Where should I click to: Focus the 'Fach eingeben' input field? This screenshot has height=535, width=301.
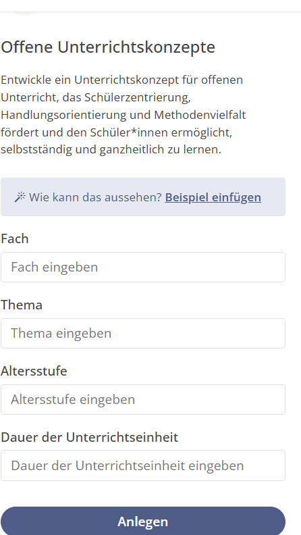click(x=143, y=267)
